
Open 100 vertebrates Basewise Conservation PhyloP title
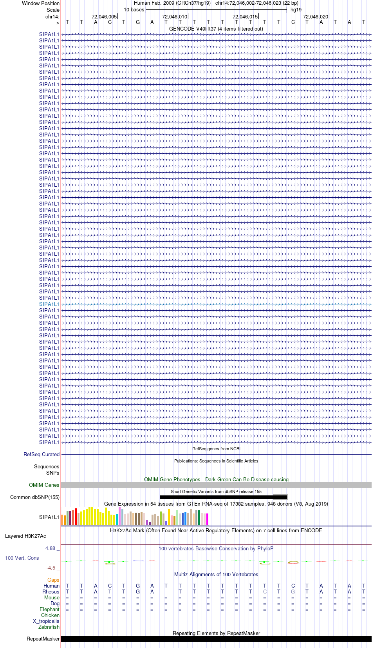pos(216,548)
